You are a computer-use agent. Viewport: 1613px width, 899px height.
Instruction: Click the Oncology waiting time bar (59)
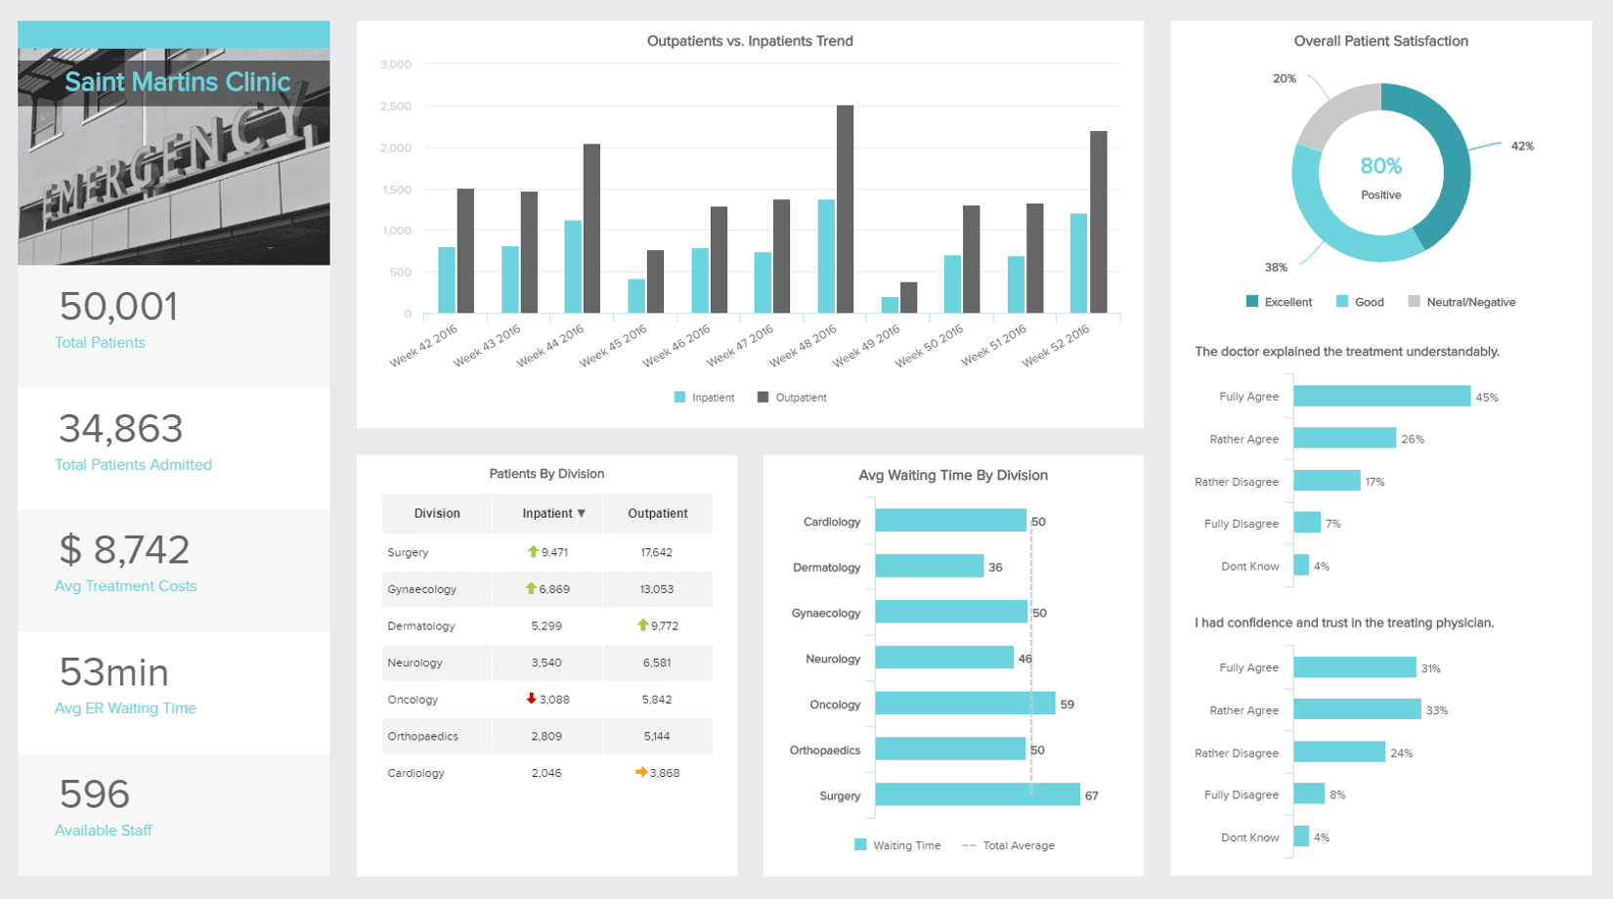966,704
